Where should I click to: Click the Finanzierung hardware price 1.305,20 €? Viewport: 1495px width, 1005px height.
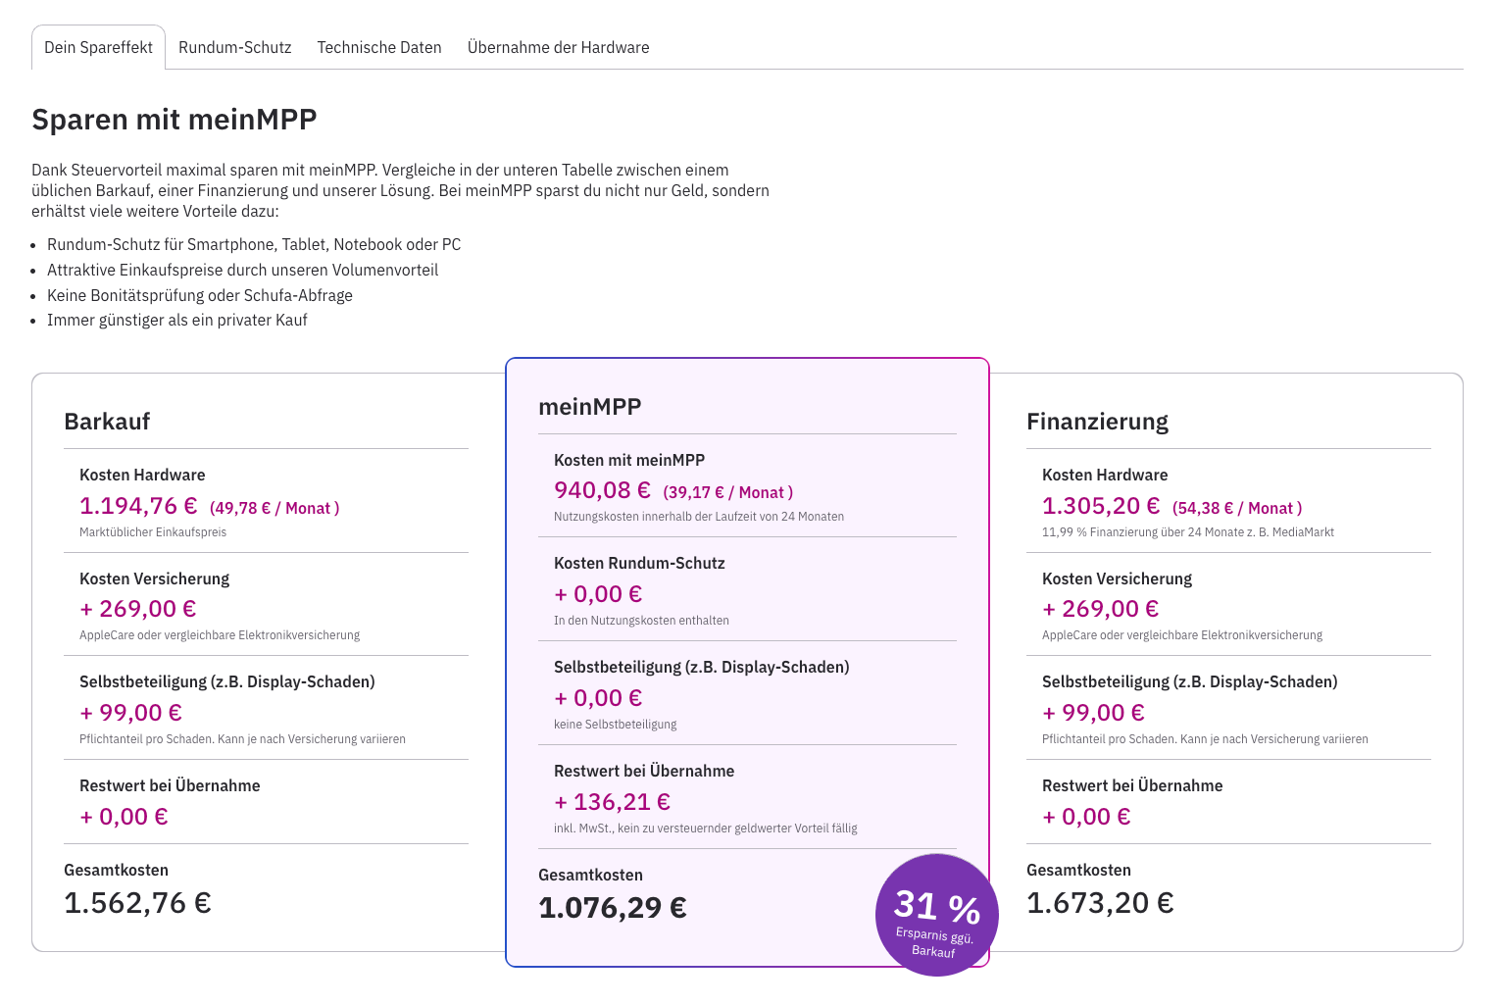[1100, 506]
